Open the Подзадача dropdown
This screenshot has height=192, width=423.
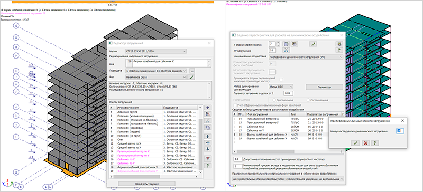[x=155, y=71]
